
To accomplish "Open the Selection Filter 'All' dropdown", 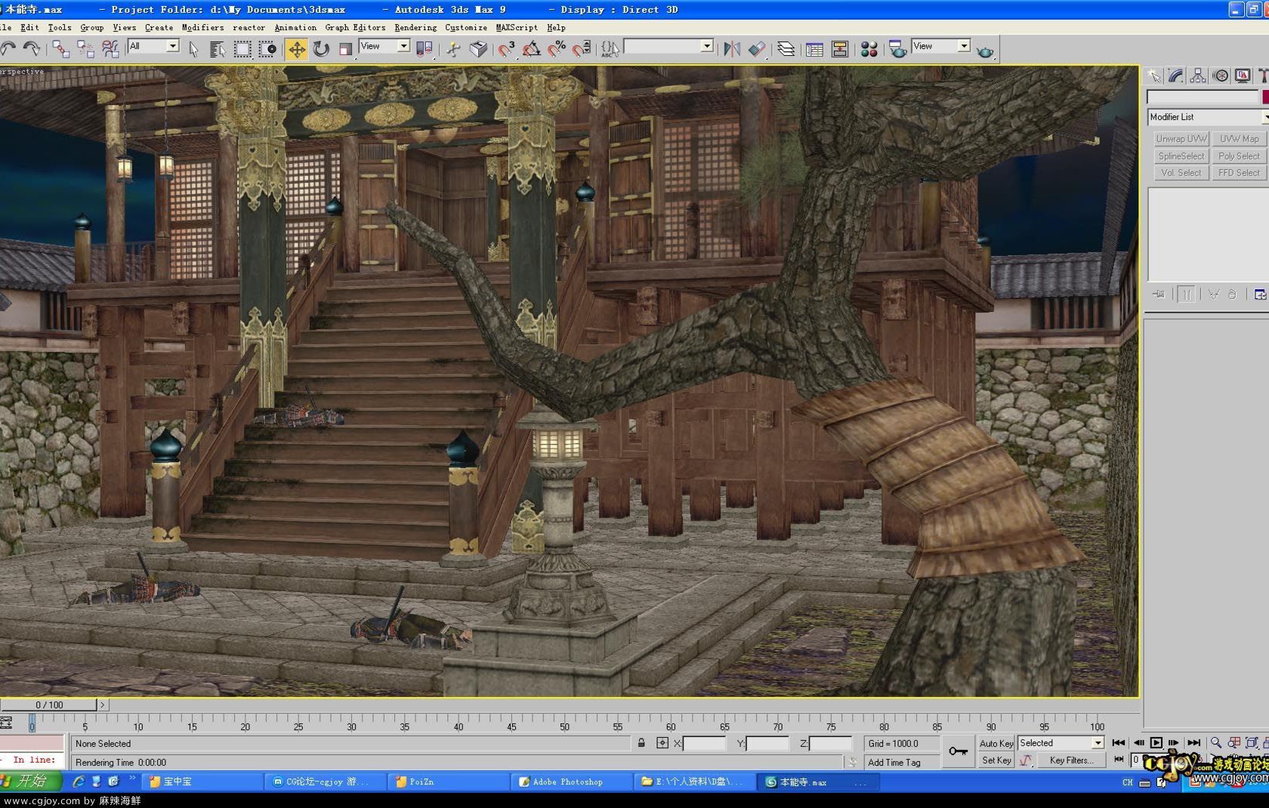I will 153,46.
